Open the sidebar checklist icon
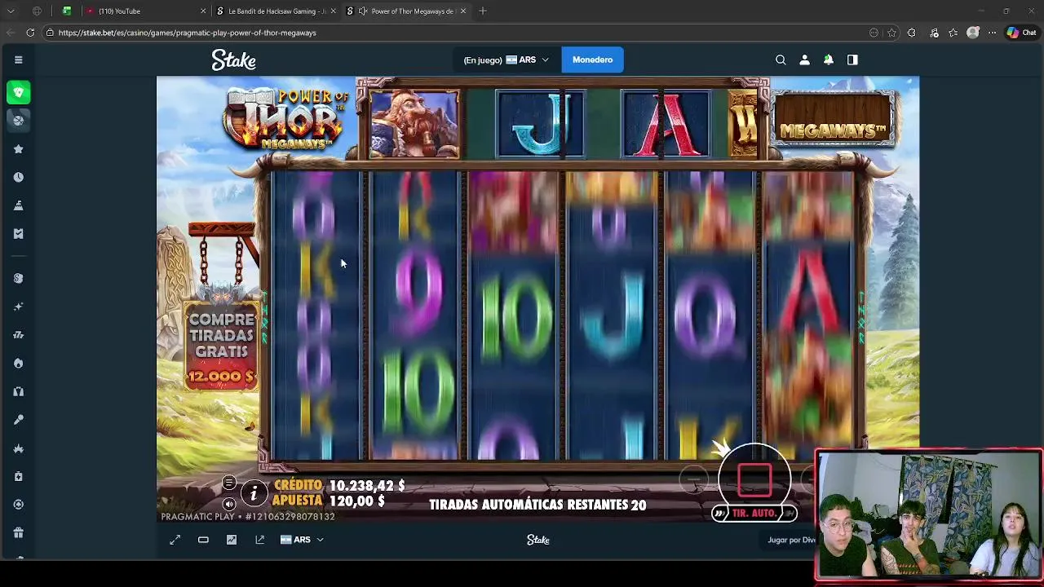 [x=18, y=233]
